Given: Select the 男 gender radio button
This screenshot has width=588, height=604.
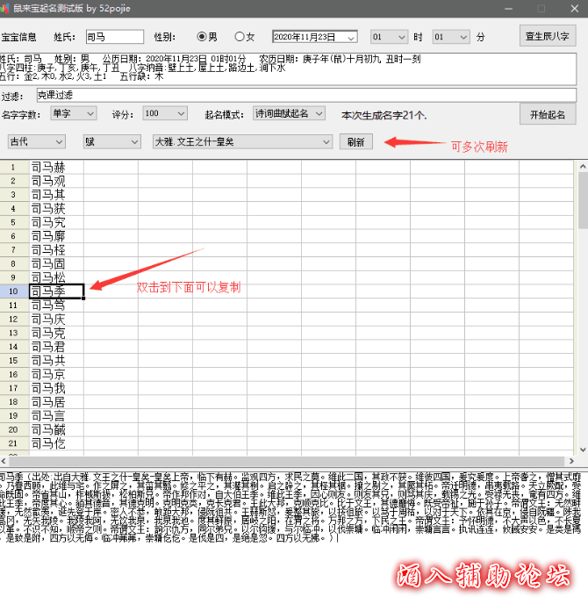Looking at the screenshot, I should point(201,37).
